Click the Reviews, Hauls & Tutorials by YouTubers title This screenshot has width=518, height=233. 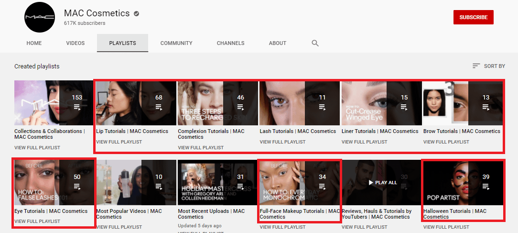[x=377, y=214]
